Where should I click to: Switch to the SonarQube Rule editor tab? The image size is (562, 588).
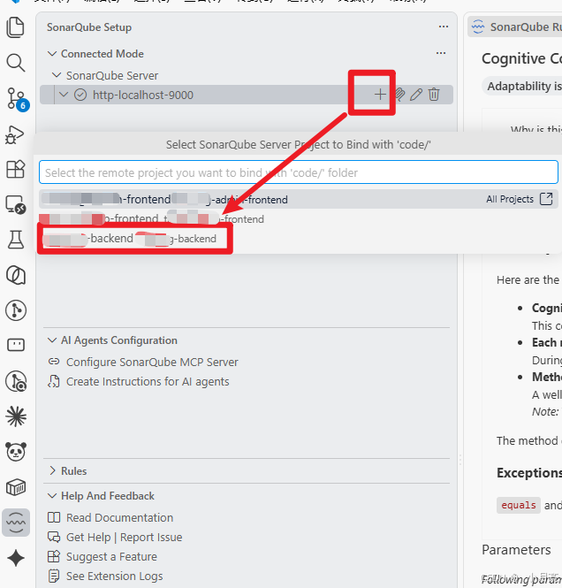(x=516, y=27)
